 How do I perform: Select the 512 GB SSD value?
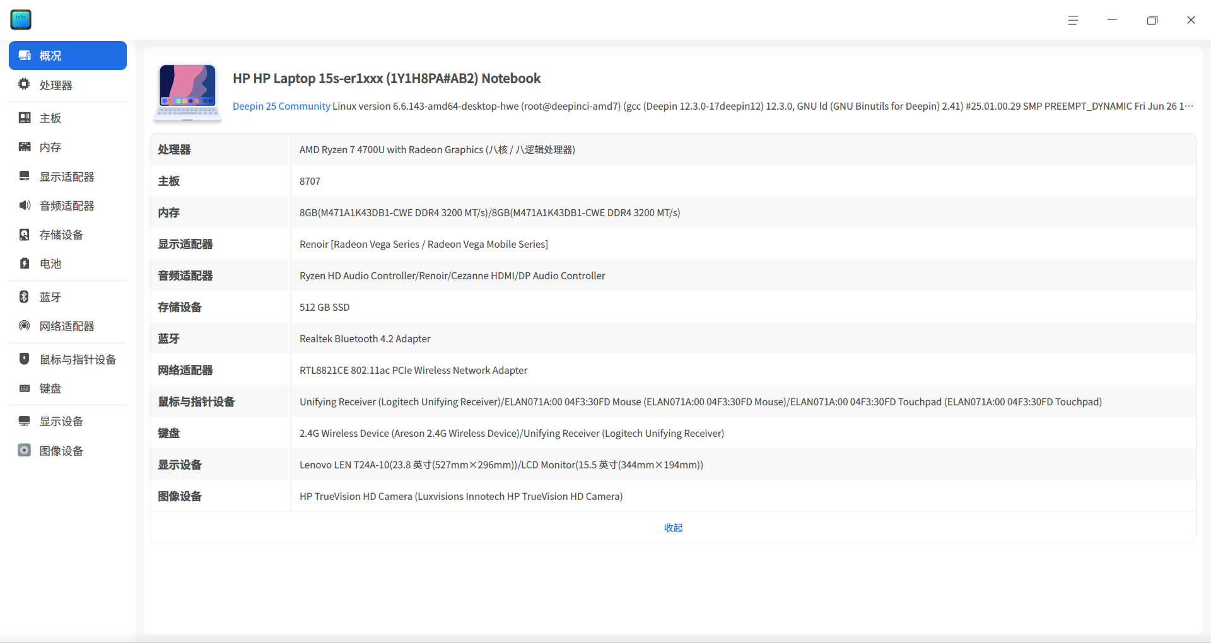(324, 307)
